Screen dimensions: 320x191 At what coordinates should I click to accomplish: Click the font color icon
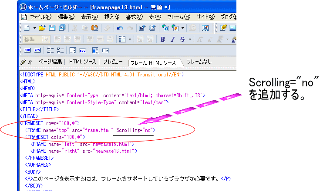click(x=220, y=39)
